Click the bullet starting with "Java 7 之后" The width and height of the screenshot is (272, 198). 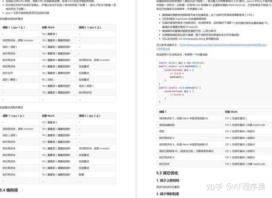[27, 13]
